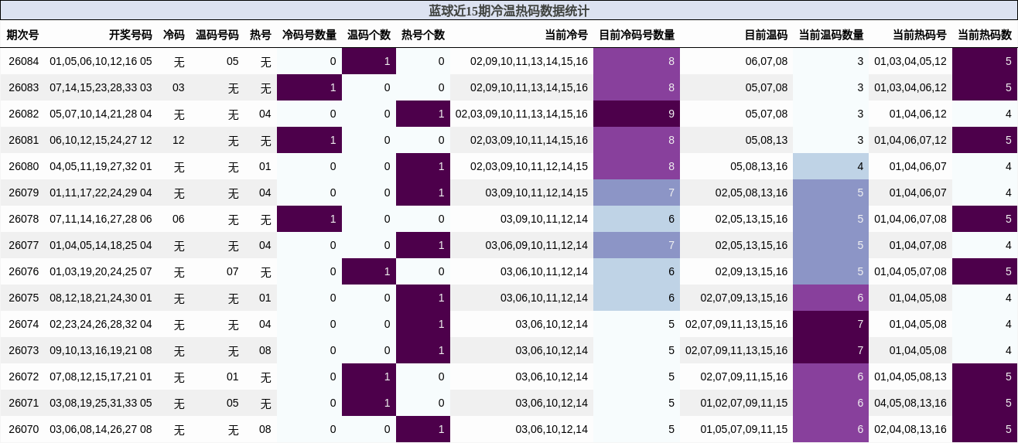Click period number 26070
Viewport: 1018px width, 443px height.
[23, 429]
